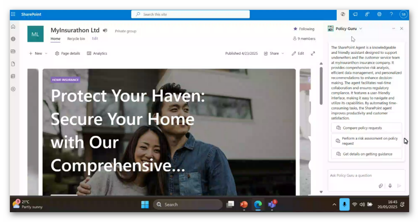Image resolution: width=419 pixels, height=222 pixels.
Task: Open page Analytics
Action: (97, 53)
